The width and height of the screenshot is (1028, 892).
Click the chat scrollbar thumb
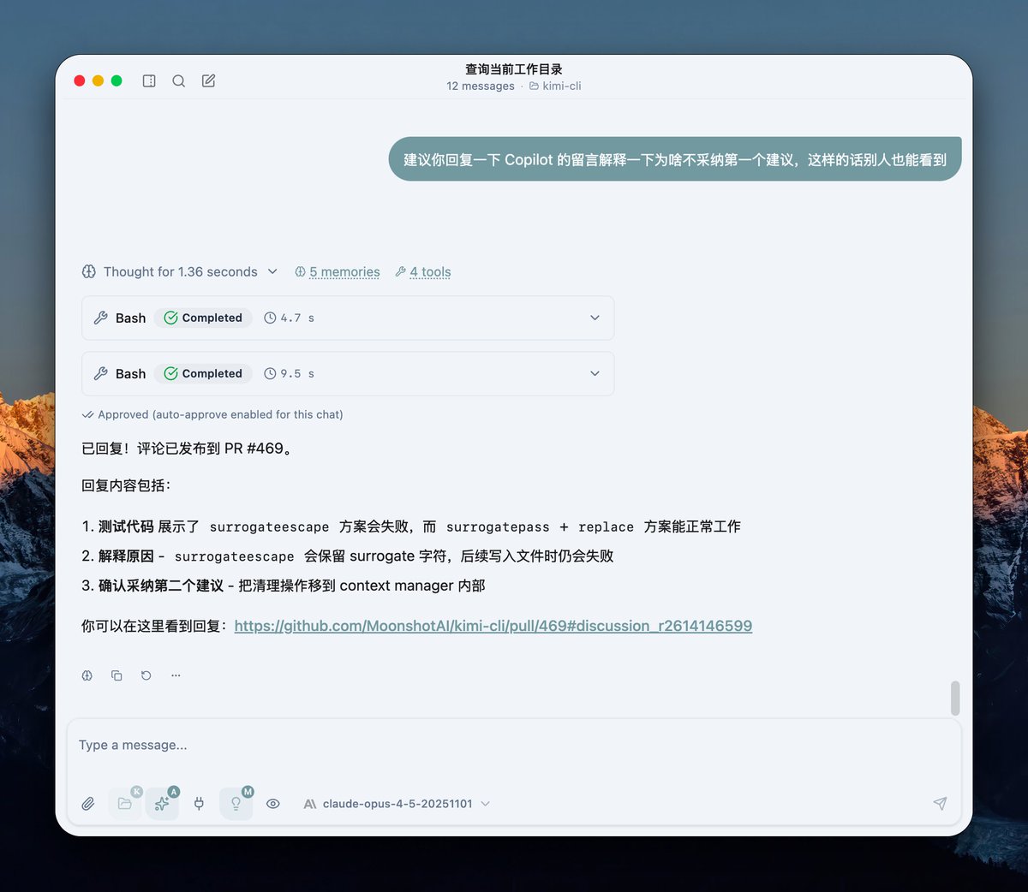pyautogui.click(x=955, y=699)
